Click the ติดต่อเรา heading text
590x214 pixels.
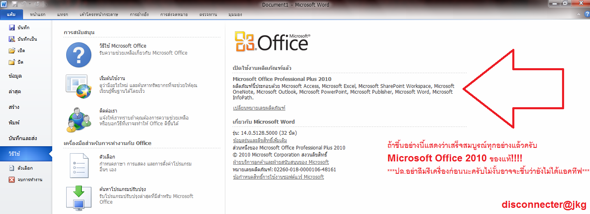coord(107,111)
